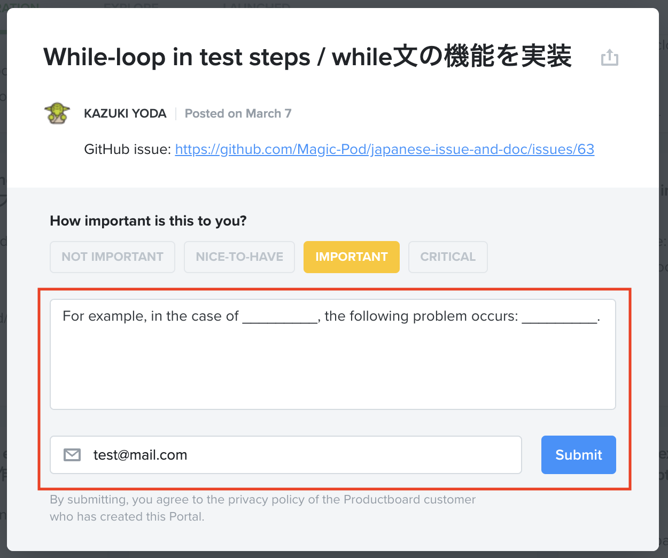
Task: Deselect the highlighted IMPORTANT rating button
Action: click(351, 257)
